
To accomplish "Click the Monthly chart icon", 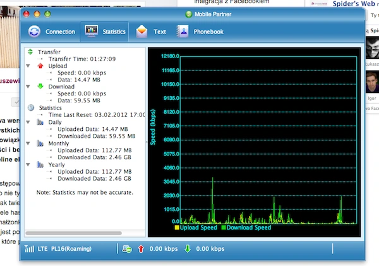I will click(x=40, y=143).
